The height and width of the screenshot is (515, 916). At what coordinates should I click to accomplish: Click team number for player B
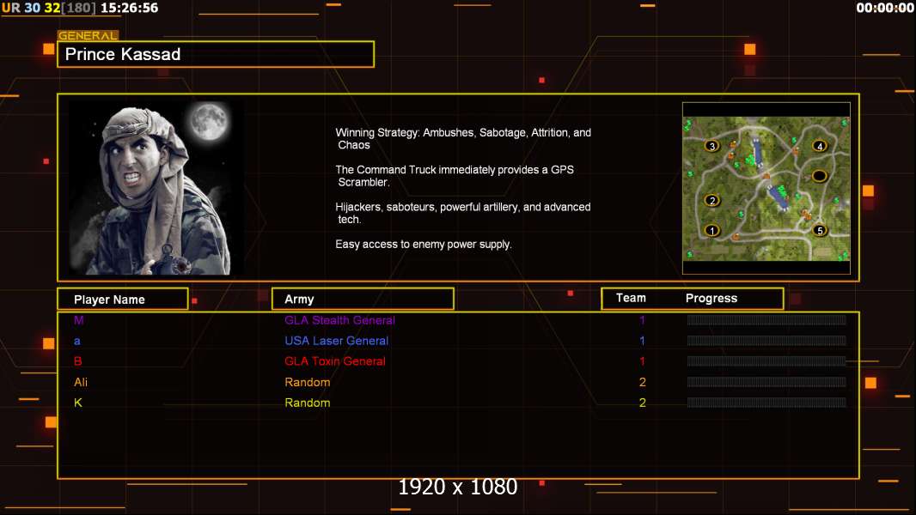[x=642, y=361]
